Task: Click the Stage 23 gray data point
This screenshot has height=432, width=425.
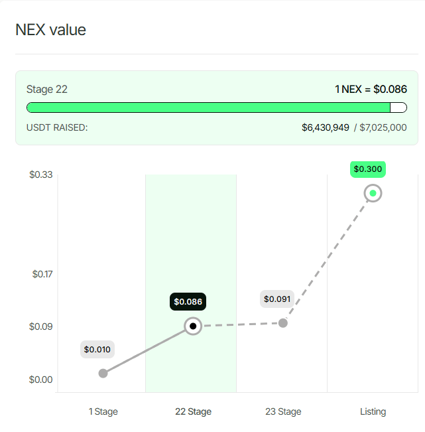Action: 283,323
